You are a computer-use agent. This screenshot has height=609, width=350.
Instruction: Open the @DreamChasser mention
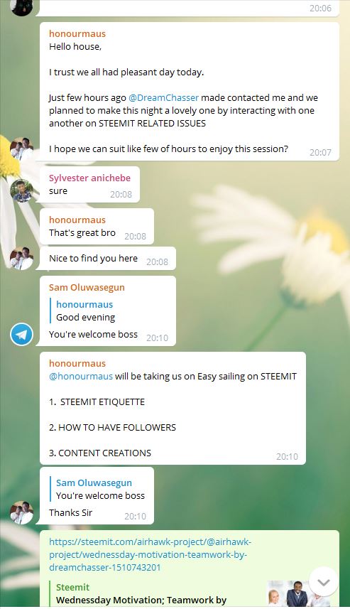click(x=163, y=97)
